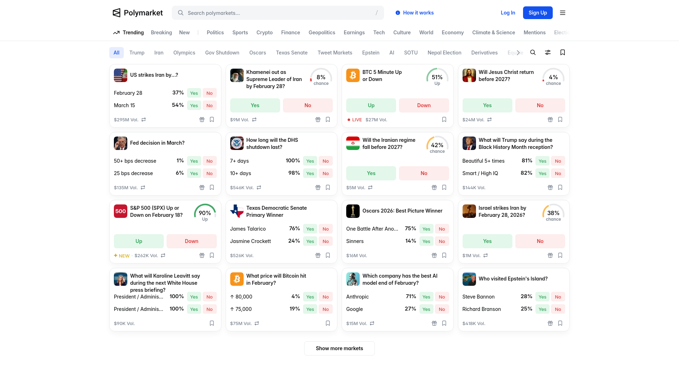Bookmark the Trump Black History Month market
The width and height of the screenshot is (679, 382).
pyautogui.click(x=560, y=187)
